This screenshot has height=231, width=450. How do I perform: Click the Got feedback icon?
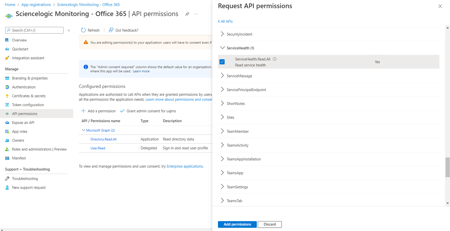click(111, 30)
